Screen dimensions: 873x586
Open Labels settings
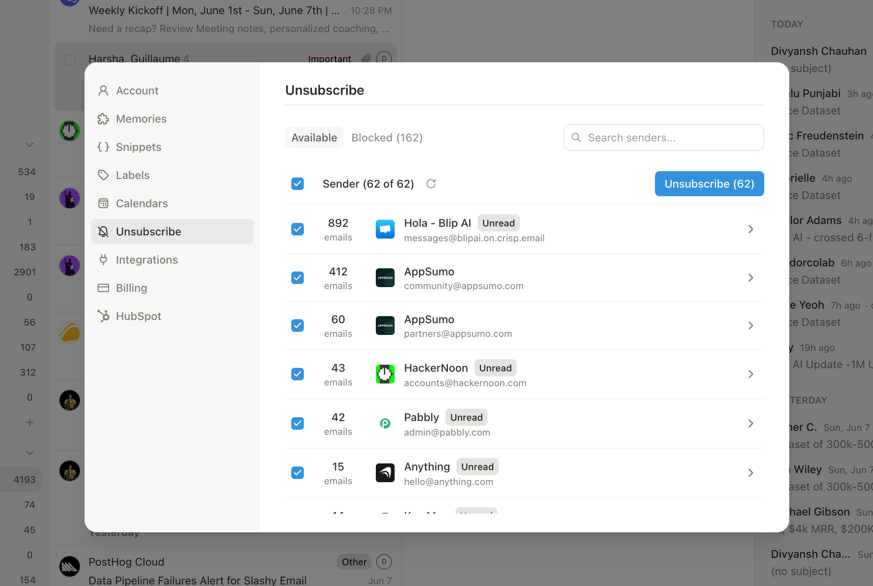172,175
